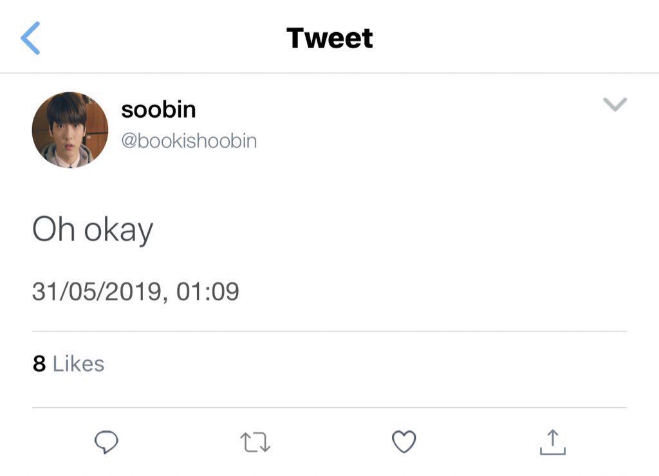Tap the reply speech bubble icon
Screen dimensions: 659x476
point(106,442)
